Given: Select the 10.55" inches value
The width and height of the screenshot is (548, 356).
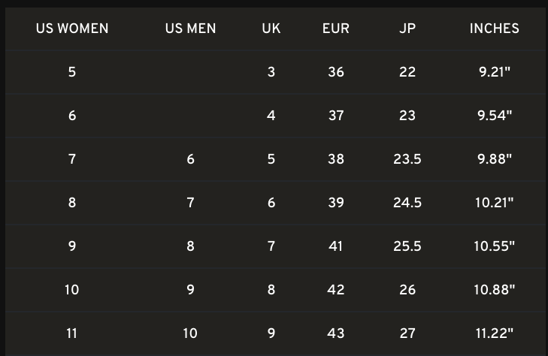Looking at the screenshot, I should click(x=494, y=246).
